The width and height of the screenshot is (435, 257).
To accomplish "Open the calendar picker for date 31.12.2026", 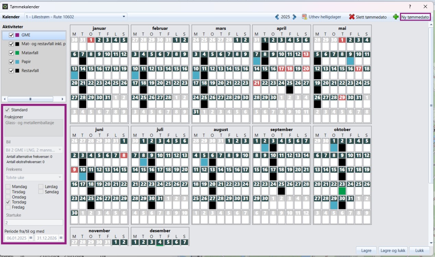I will (61, 237).
